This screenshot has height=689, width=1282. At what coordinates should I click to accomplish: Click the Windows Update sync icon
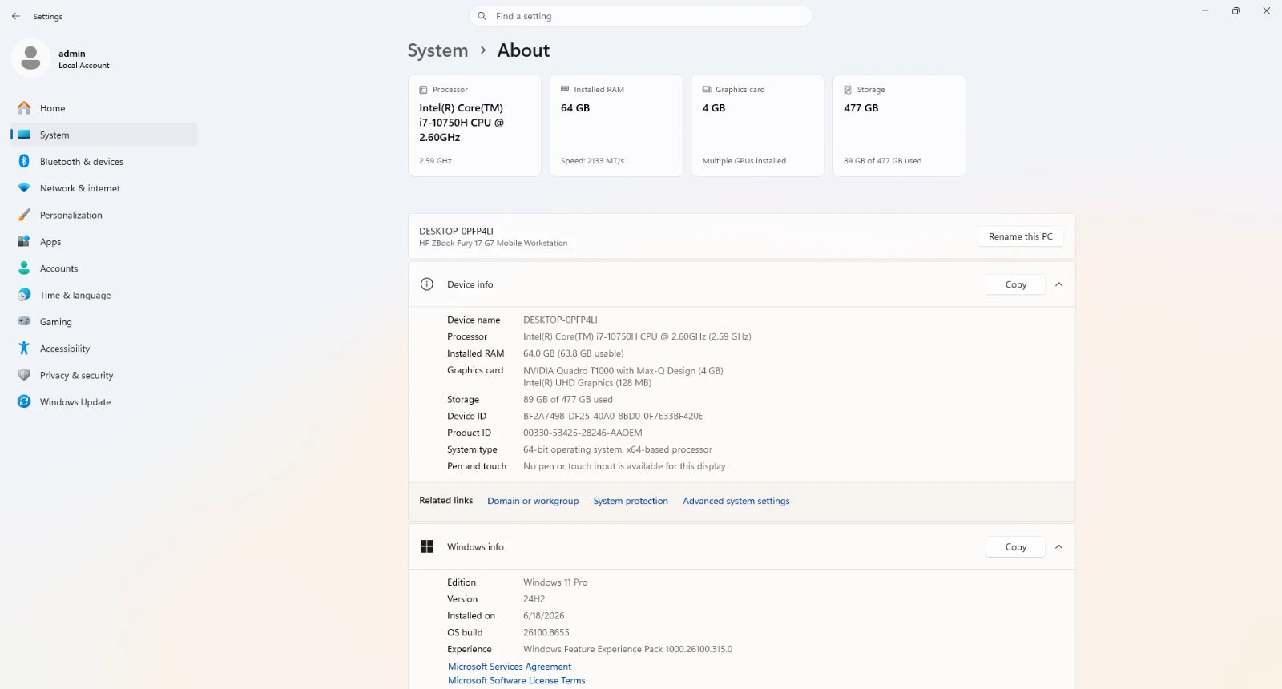pos(24,401)
